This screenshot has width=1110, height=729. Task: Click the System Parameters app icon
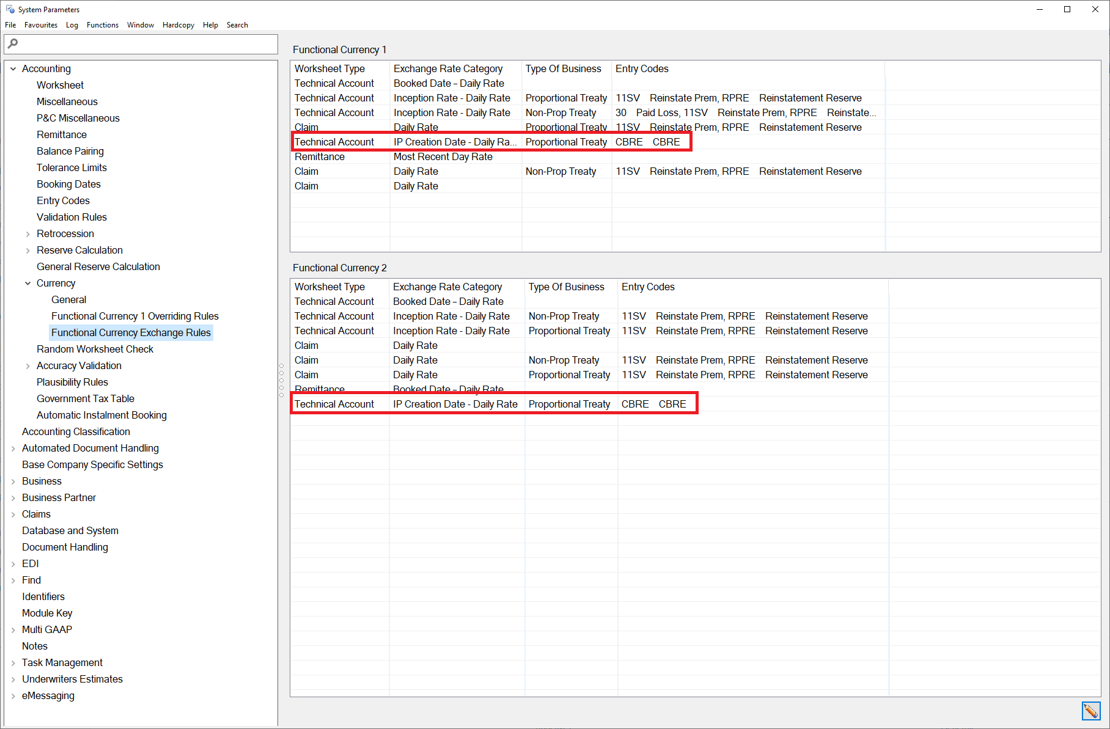click(x=10, y=9)
